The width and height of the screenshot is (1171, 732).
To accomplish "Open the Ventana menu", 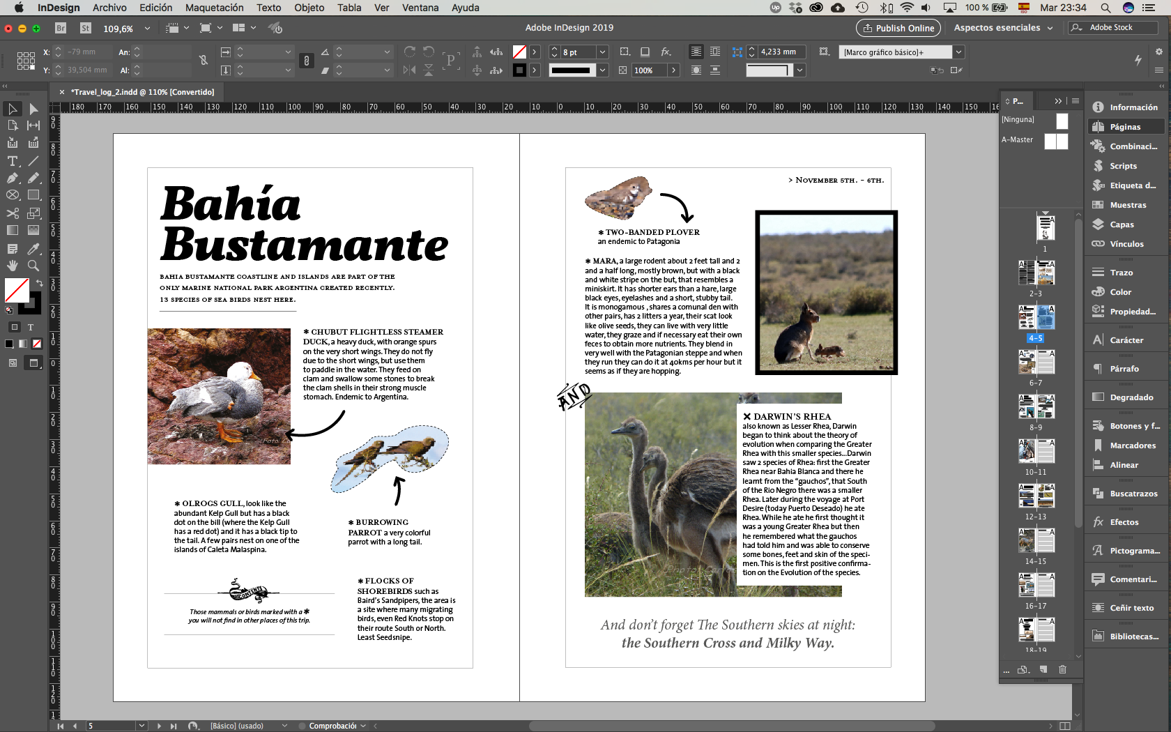I will [420, 8].
